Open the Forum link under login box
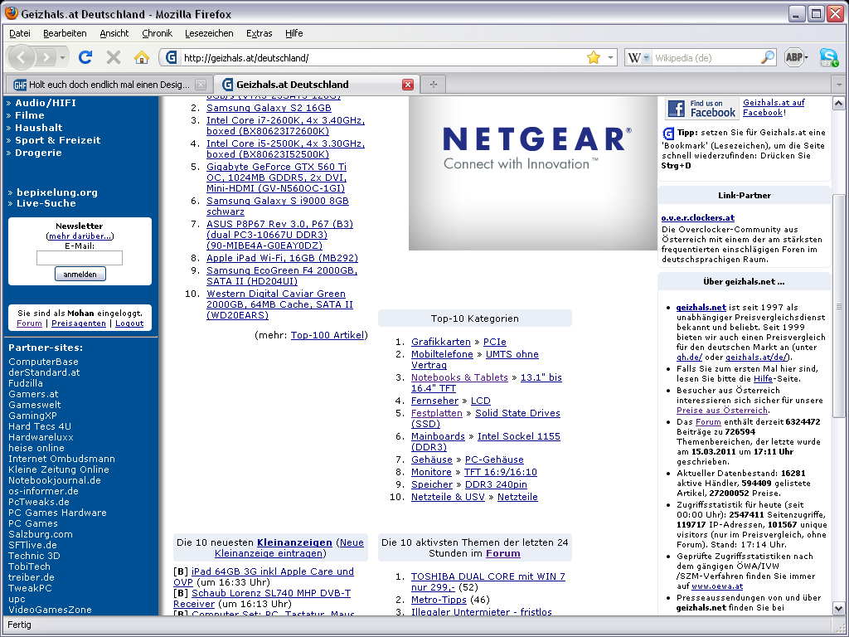The image size is (849, 637). click(x=29, y=323)
